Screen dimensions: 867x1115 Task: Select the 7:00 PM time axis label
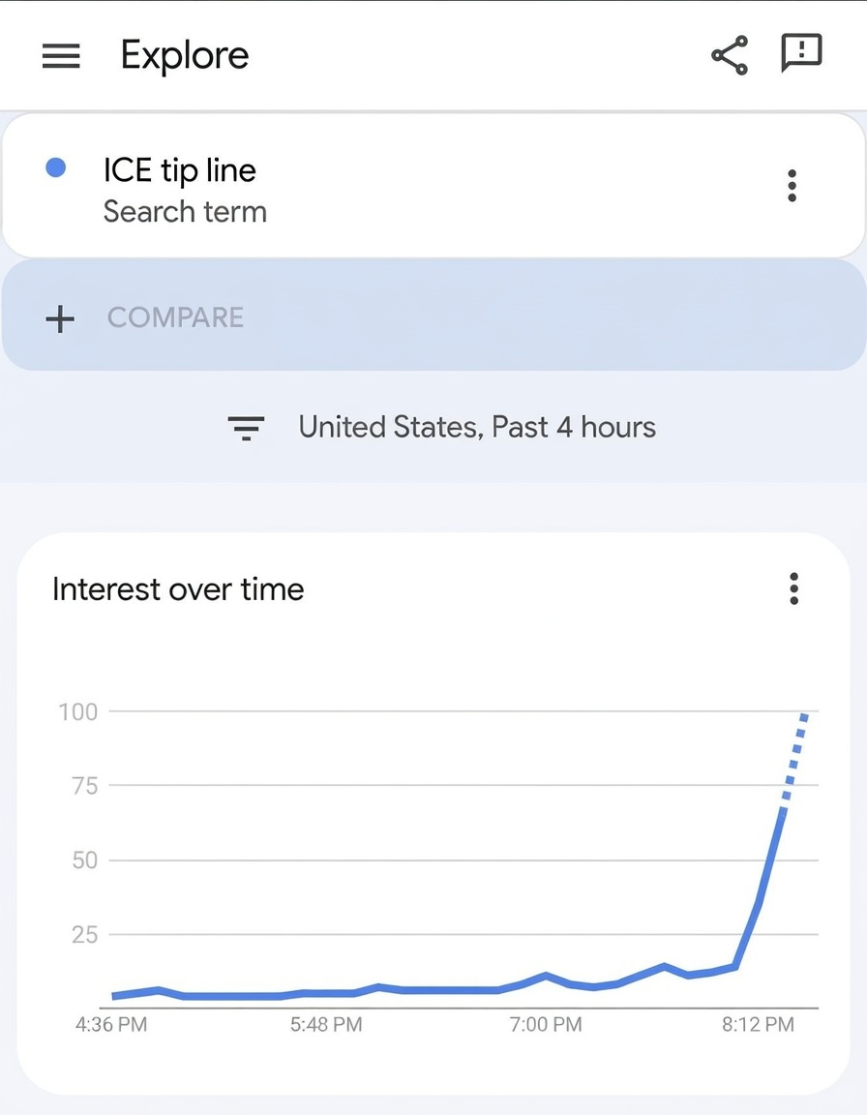pyautogui.click(x=546, y=1024)
